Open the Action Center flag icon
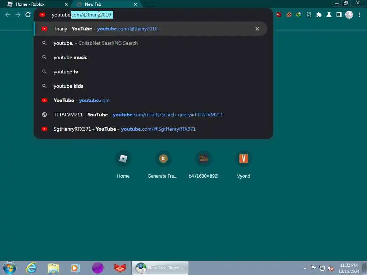The height and width of the screenshot is (275, 367). click(313, 268)
